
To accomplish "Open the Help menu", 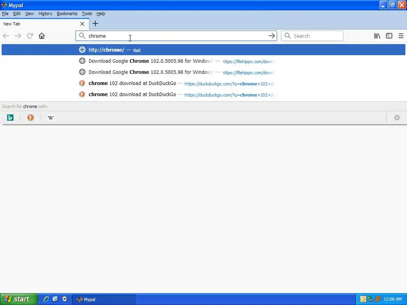I will (101, 14).
